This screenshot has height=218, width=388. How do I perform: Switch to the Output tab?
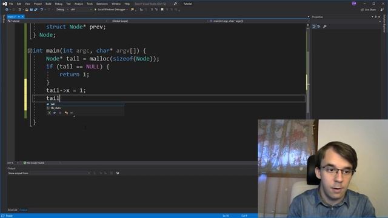(24, 210)
